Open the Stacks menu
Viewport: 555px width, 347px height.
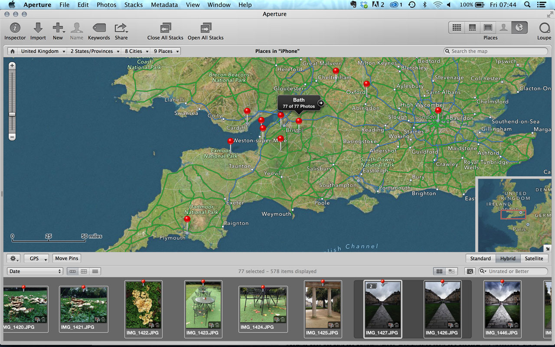pyautogui.click(x=134, y=5)
